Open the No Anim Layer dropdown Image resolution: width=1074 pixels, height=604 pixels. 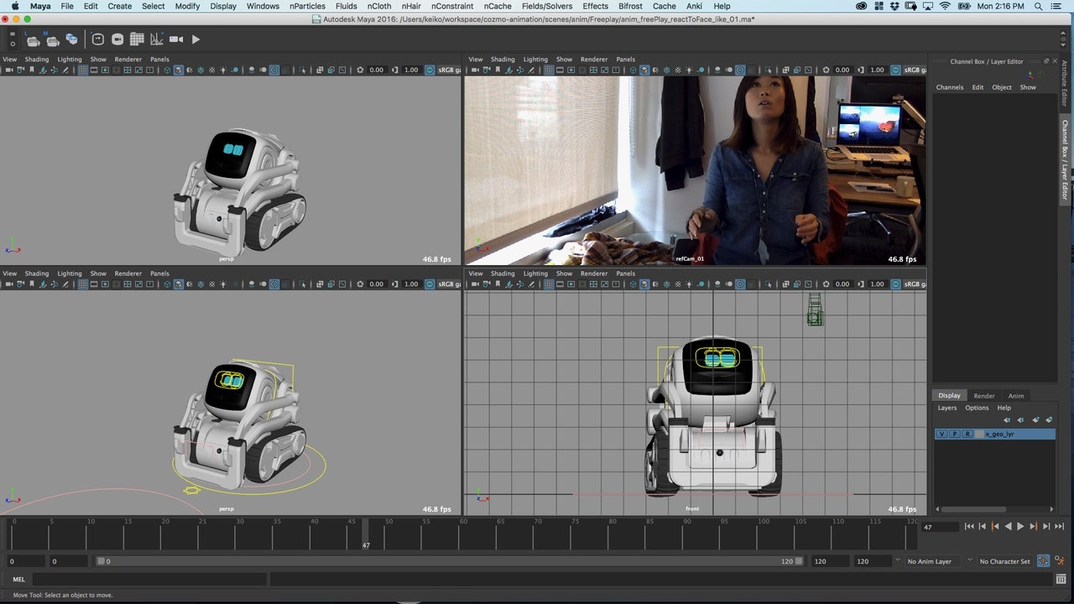[931, 561]
